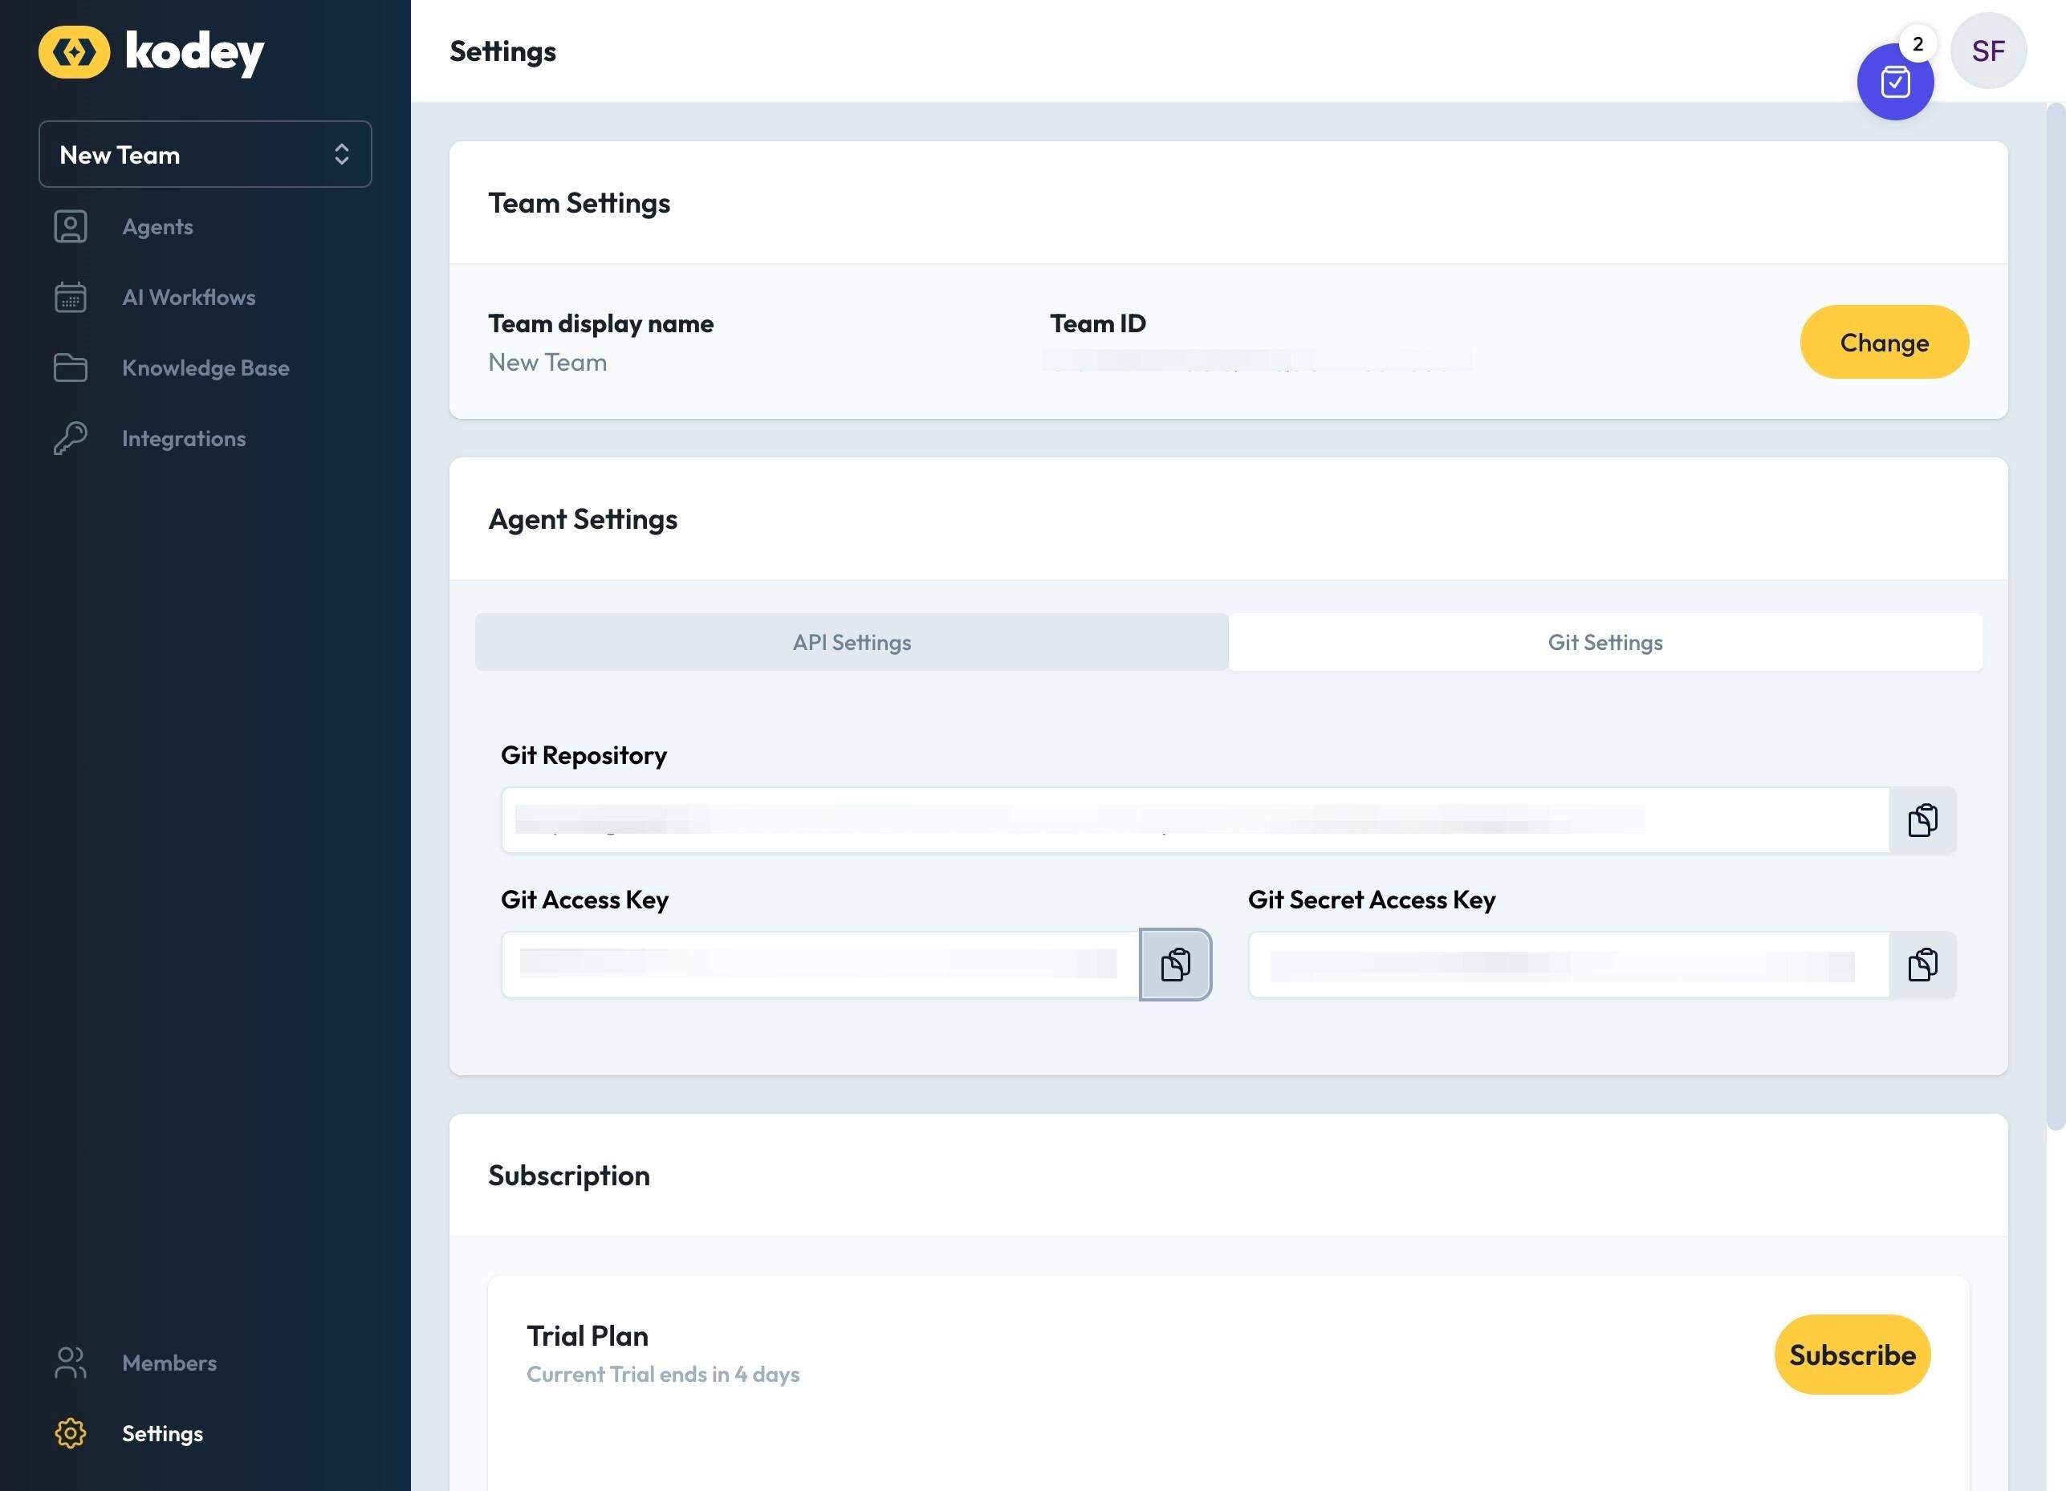Copy the Git Secret Access Key
The width and height of the screenshot is (2066, 1491).
(1923, 965)
